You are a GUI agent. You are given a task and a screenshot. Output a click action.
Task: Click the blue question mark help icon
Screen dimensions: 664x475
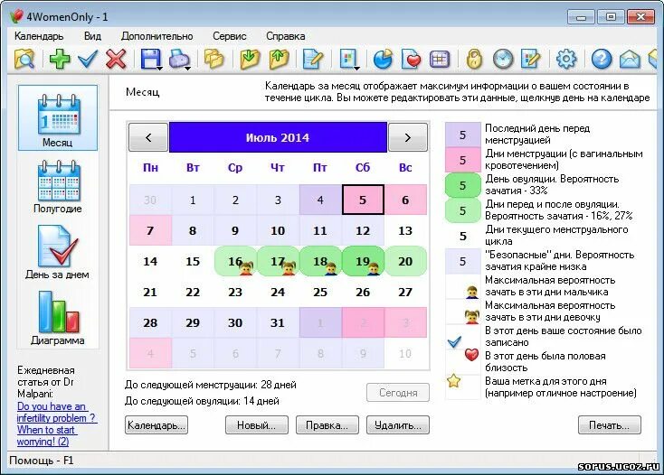[x=602, y=59]
